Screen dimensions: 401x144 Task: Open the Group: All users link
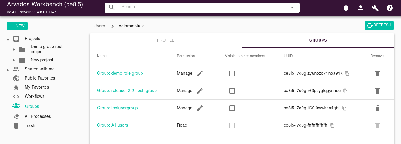point(112,125)
